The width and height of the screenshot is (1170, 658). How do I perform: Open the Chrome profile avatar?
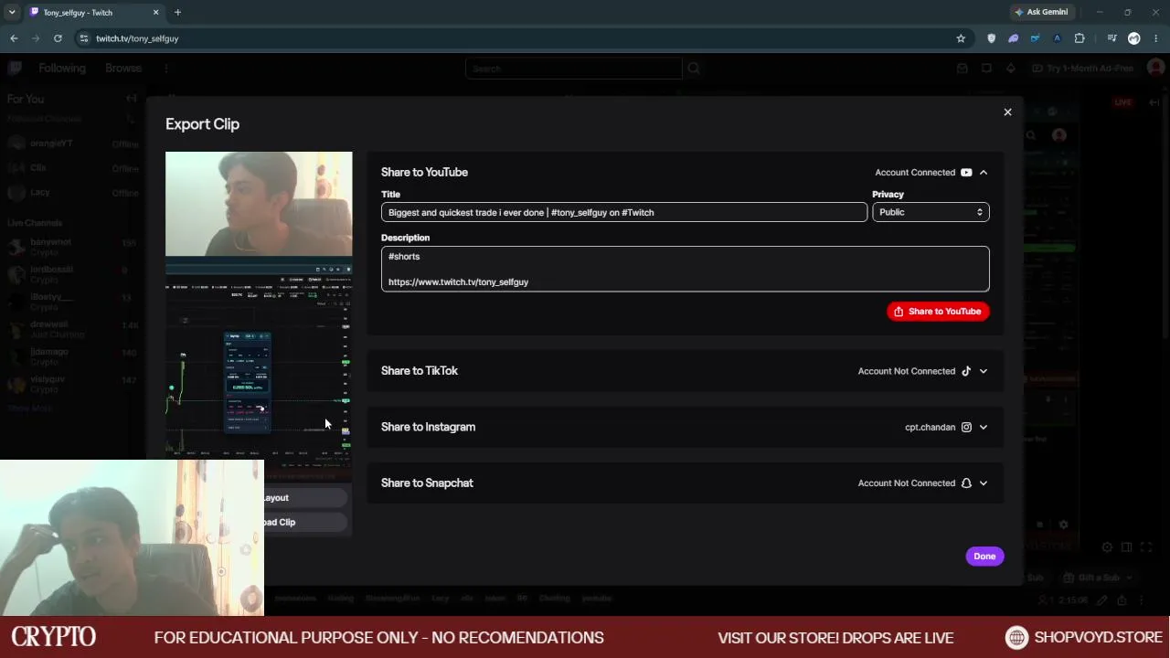click(1134, 38)
